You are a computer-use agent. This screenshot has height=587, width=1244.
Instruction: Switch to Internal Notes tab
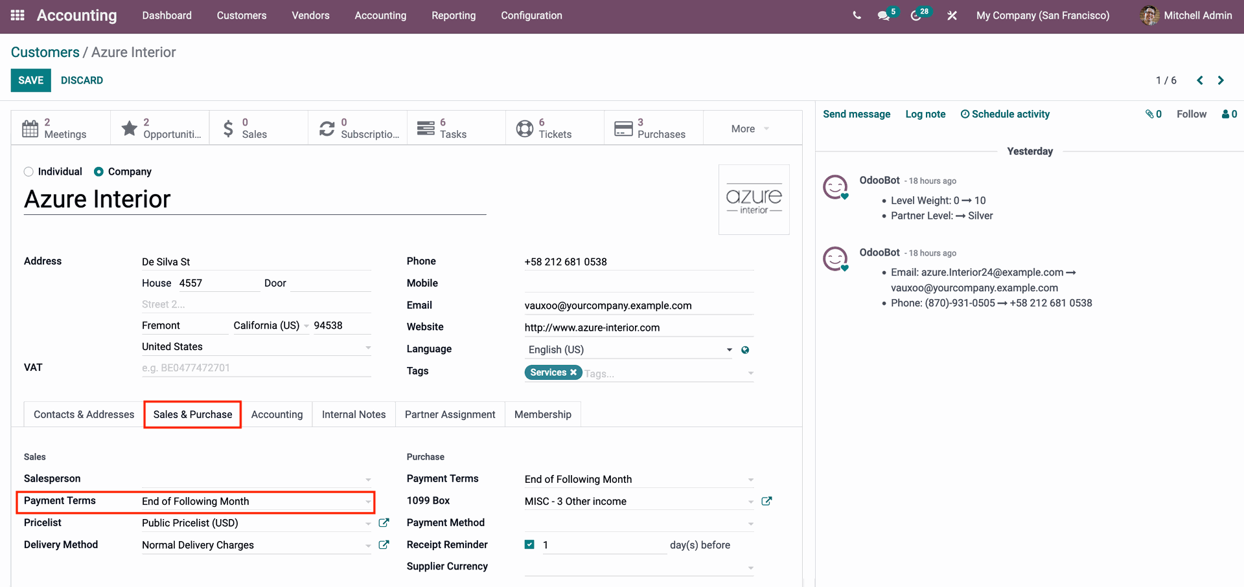(x=354, y=414)
